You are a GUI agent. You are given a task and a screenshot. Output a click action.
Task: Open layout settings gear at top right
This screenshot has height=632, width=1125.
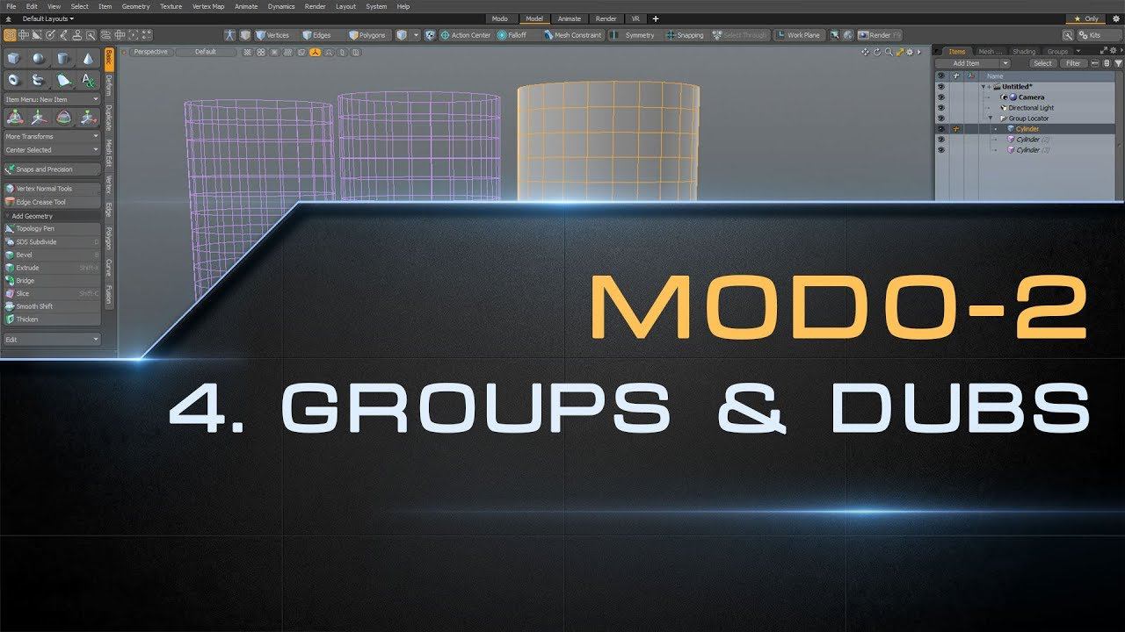click(1117, 18)
